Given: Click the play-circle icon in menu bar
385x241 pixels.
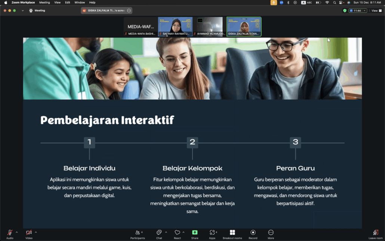Looking at the screenshot, I should [x=295, y=3].
